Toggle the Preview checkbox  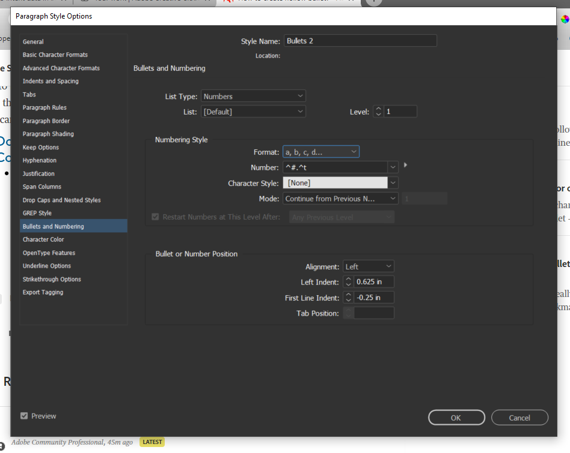pyautogui.click(x=23, y=416)
